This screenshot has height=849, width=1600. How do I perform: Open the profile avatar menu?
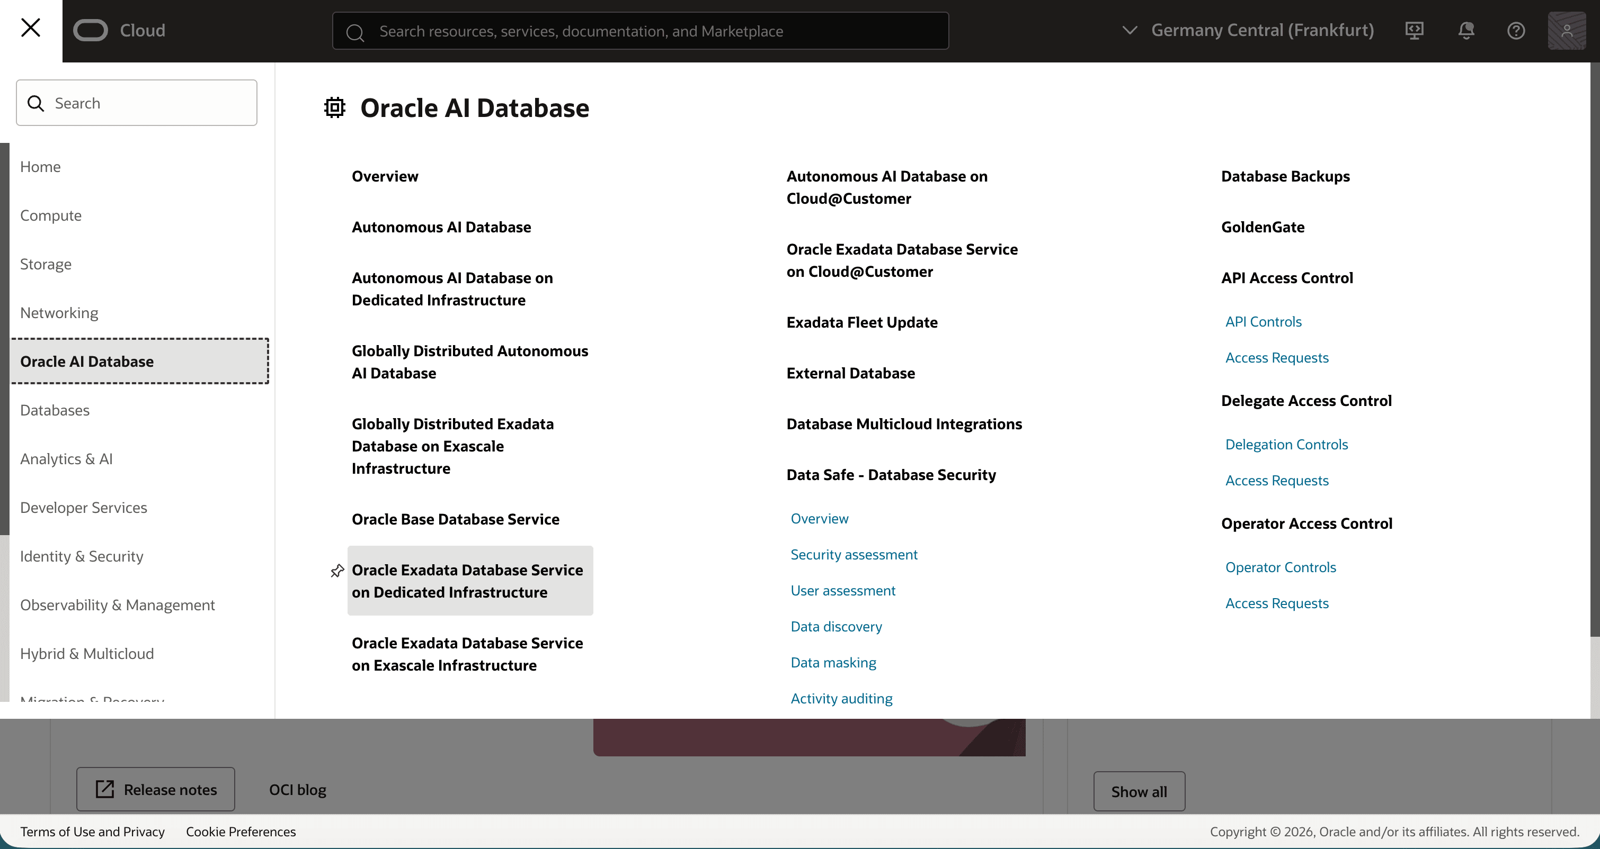(x=1567, y=30)
